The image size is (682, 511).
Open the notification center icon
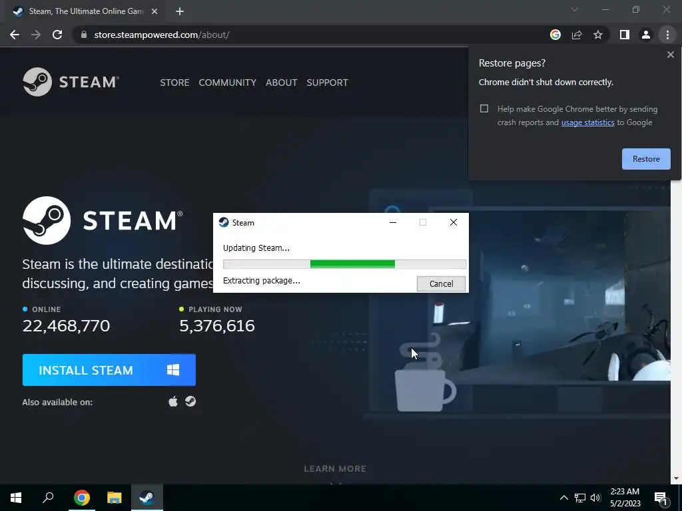click(x=661, y=498)
